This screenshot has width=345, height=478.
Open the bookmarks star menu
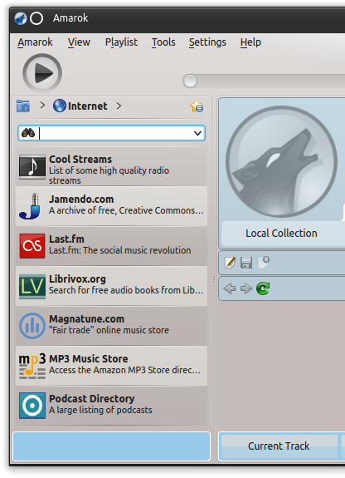[197, 106]
